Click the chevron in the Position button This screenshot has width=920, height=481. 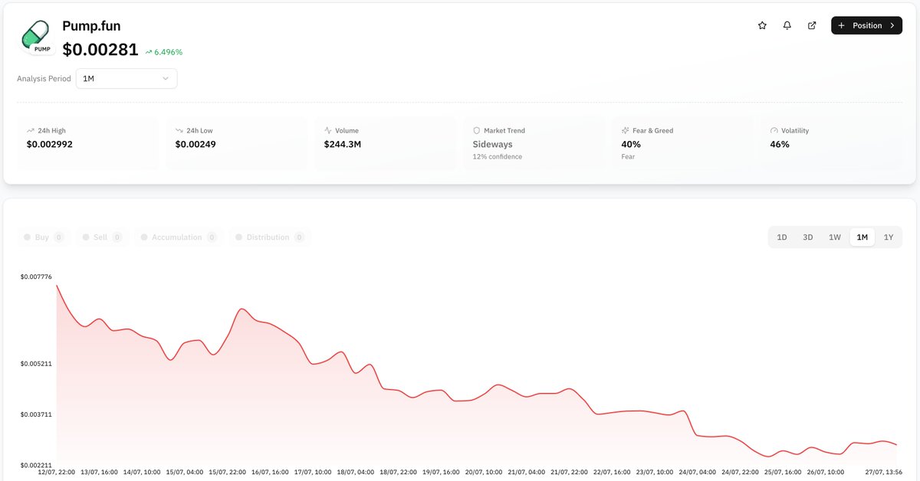point(892,25)
